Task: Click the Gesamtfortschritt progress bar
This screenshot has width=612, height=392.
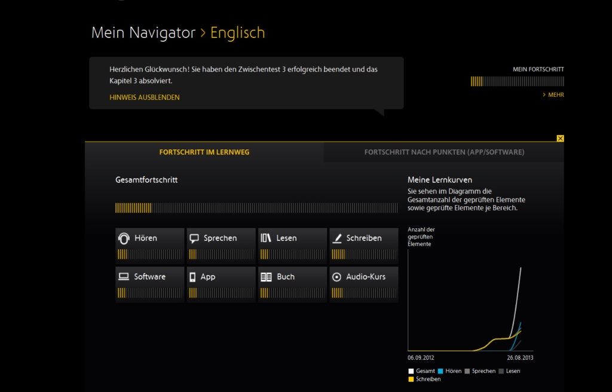Action: pyautogui.click(x=256, y=208)
